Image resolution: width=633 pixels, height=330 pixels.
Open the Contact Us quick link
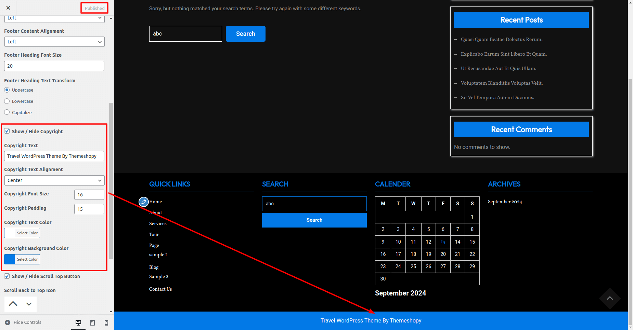pyautogui.click(x=160, y=289)
